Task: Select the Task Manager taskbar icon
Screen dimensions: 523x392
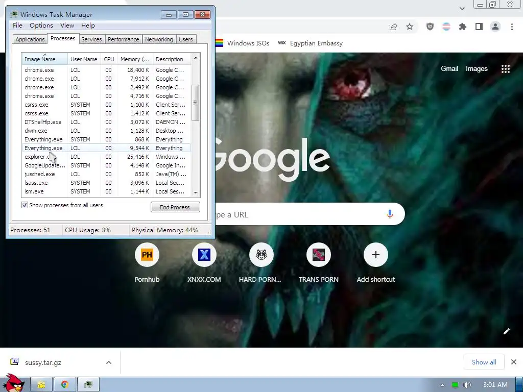Action: click(88, 385)
